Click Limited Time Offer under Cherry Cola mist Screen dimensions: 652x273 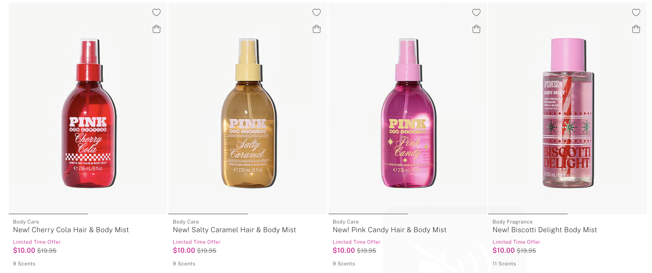click(37, 242)
